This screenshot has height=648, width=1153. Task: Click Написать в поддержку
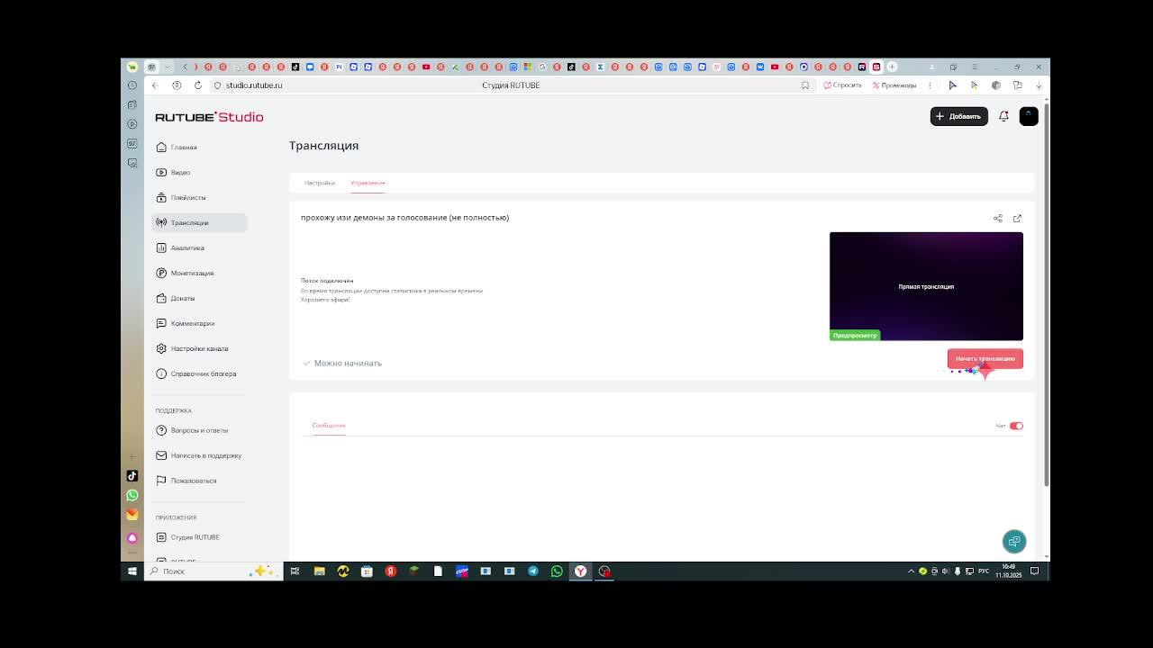(199, 455)
